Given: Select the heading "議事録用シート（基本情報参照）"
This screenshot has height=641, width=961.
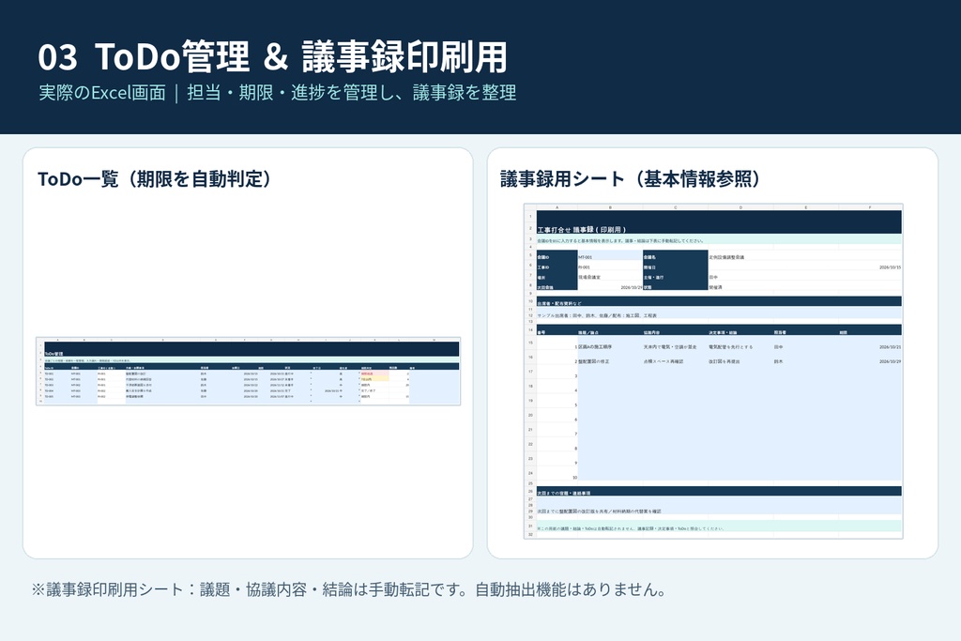Looking at the screenshot, I should coord(630,179).
